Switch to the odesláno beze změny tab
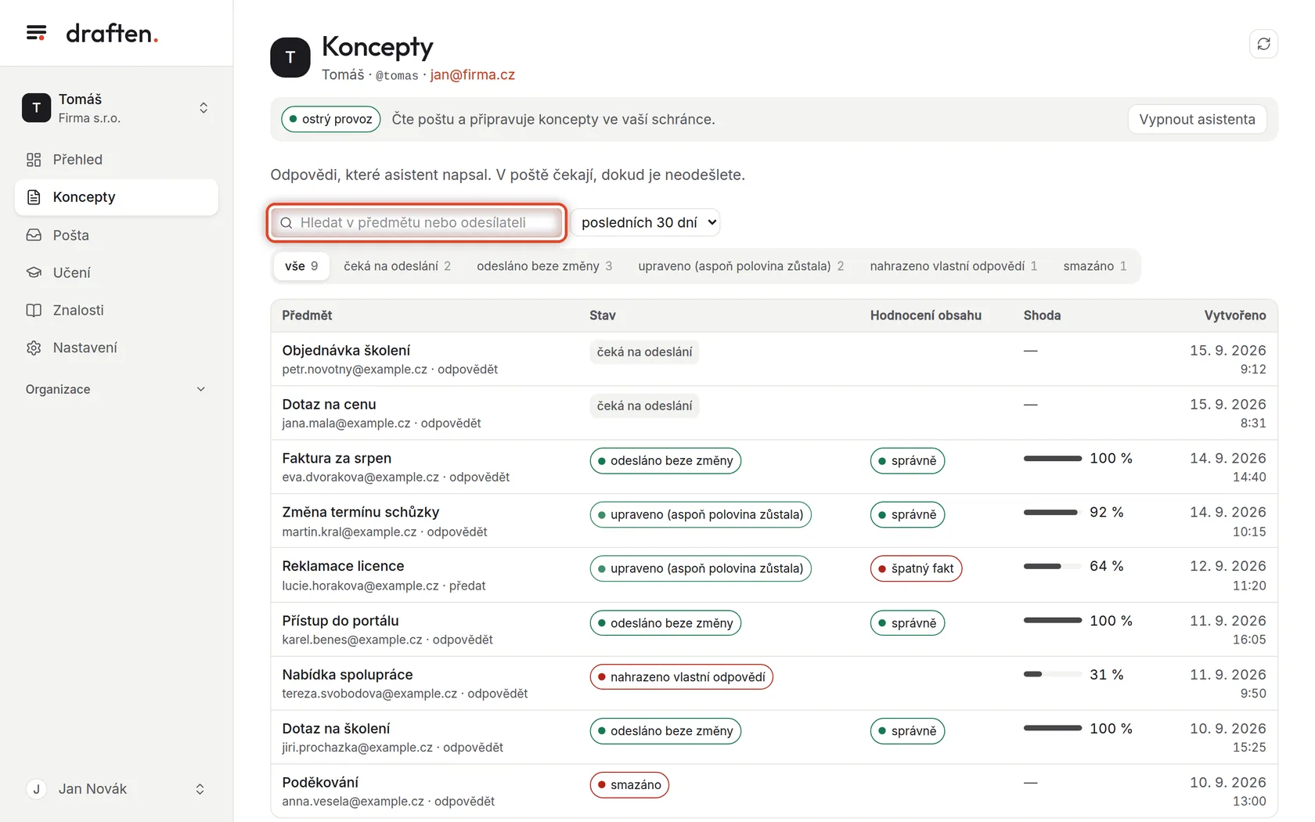Screen dimensions: 1315x822 click(544, 266)
